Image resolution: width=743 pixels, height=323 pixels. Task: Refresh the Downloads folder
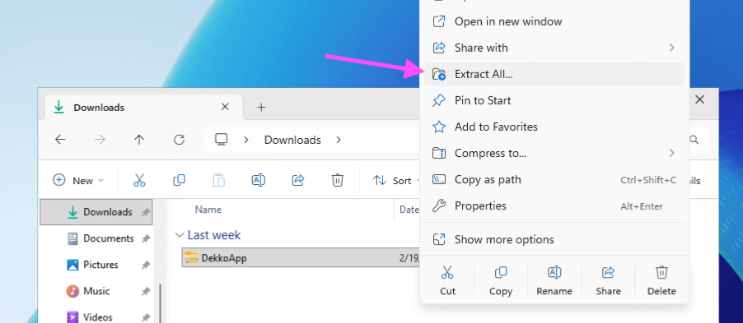click(x=179, y=140)
